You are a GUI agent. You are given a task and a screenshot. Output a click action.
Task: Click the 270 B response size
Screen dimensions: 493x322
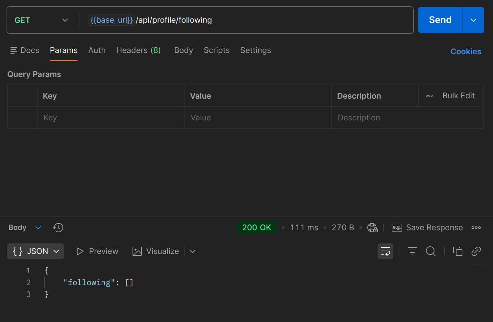click(343, 228)
